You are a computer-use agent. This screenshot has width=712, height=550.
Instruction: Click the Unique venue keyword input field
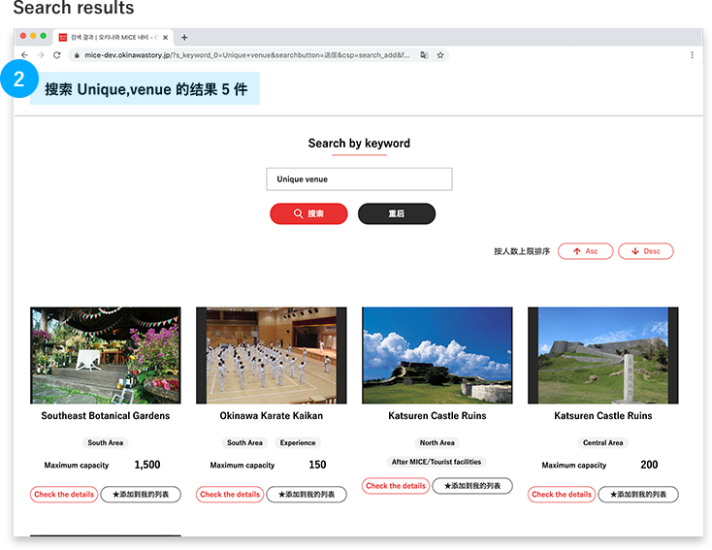[x=359, y=178]
